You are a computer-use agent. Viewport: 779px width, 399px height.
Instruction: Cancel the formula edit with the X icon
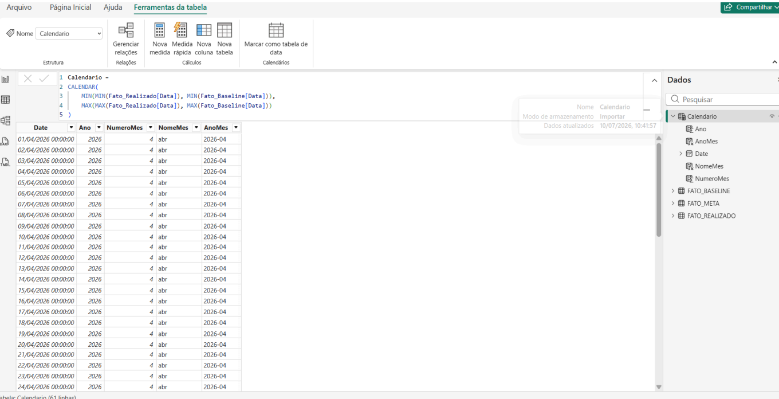pyautogui.click(x=27, y=79)
